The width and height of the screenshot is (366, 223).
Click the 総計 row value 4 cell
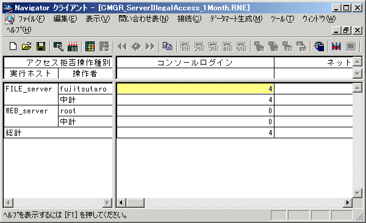point(195,132)
